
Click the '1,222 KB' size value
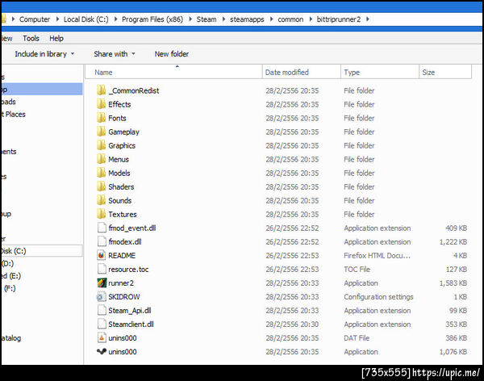click(453, 241)
